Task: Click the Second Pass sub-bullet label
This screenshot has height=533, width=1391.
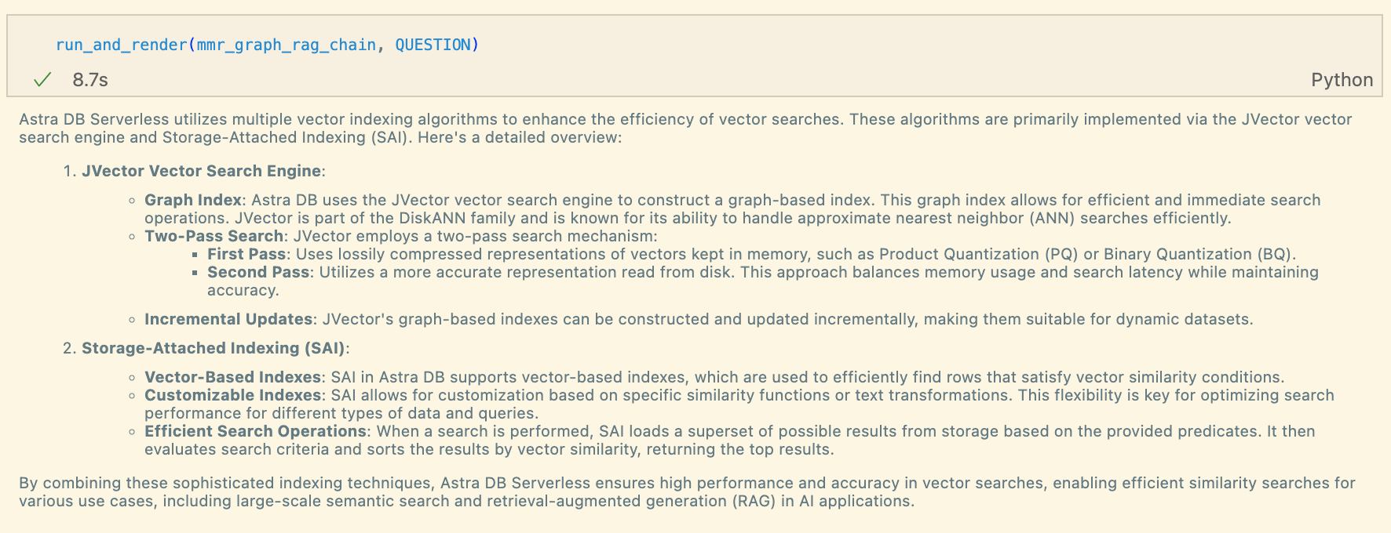Action: pyautogui.click(x=258, y=272)
